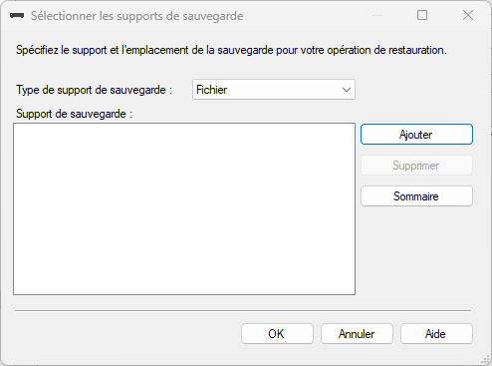Click the instruction text about restauration
The height and width of the screenshot is (366, 492).
pos(231,50)
